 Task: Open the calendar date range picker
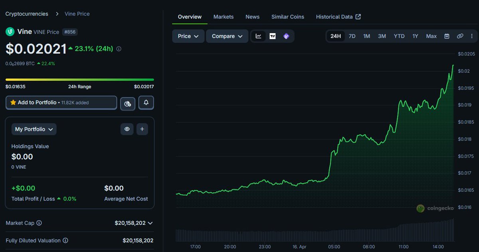tap(447, 36)
